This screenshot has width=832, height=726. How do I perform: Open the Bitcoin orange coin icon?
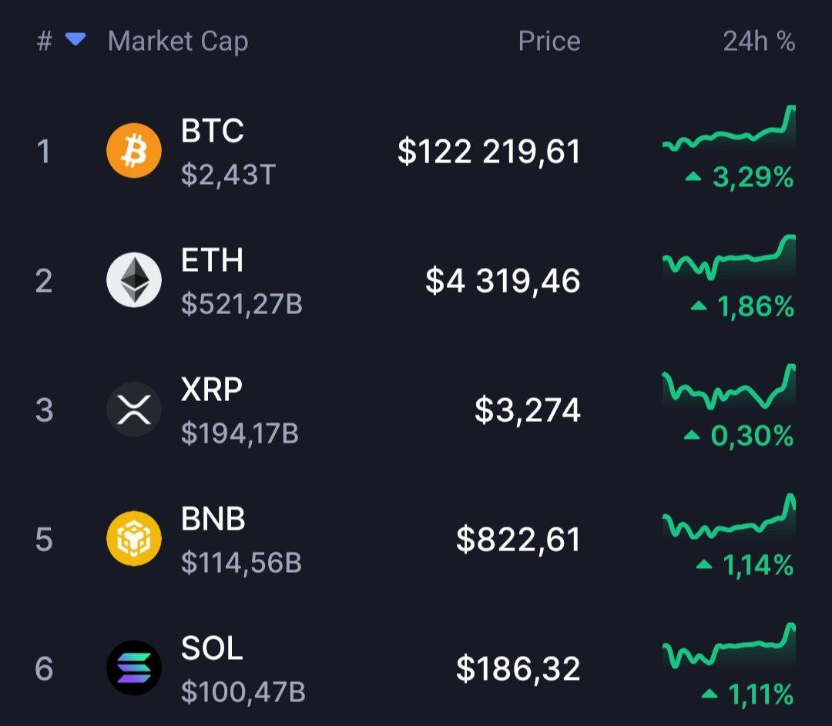[134, 151]
